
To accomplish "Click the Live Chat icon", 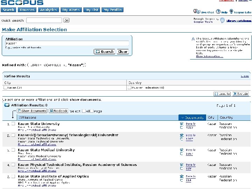I will [197, 12].
